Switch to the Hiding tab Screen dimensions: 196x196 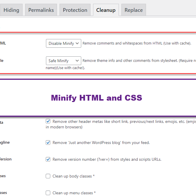tap(11, 10)
